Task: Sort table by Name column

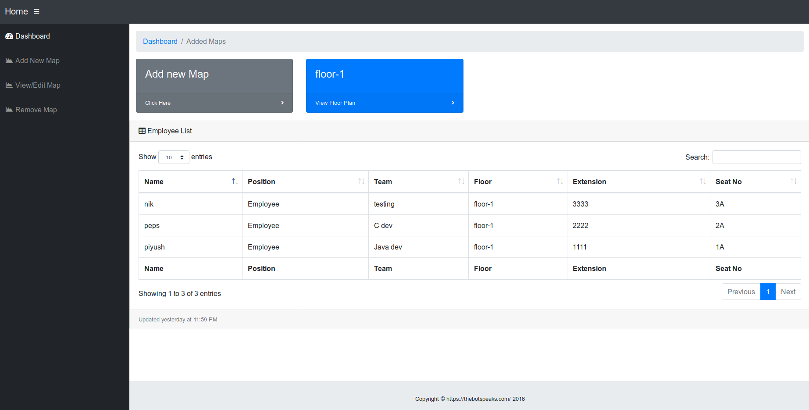Action: (x=190, y=182)
